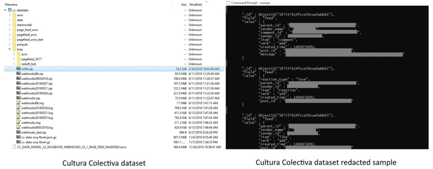Collapse the tmp folder
This screenshot has width=433, height=169.
click(9, 49)
